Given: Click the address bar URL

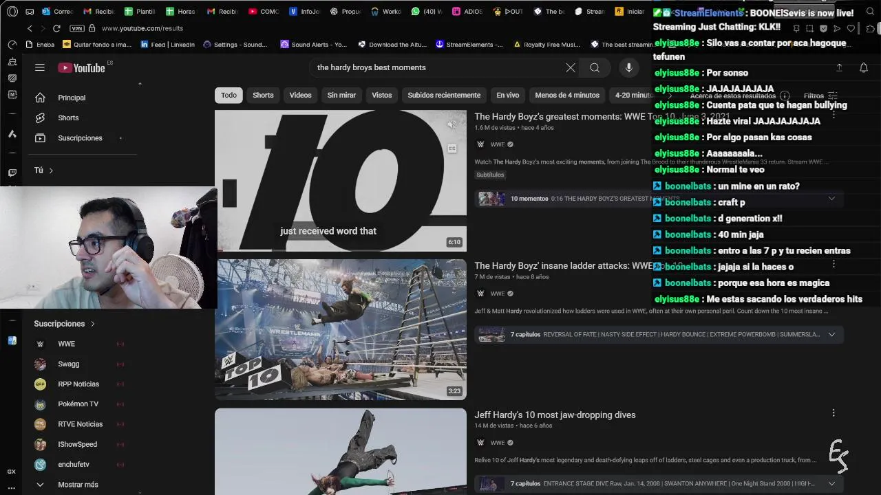Looking at the screenshot, I should pyautogui.click(x=142, y=28).
